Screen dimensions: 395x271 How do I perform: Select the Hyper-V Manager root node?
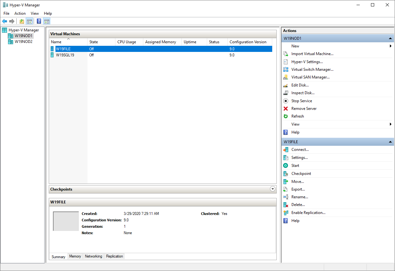coord(24,30)
